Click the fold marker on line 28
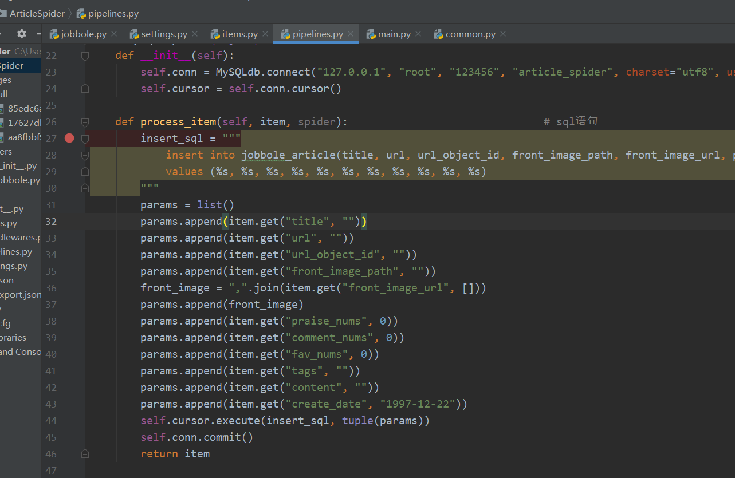 coord(85,155)
